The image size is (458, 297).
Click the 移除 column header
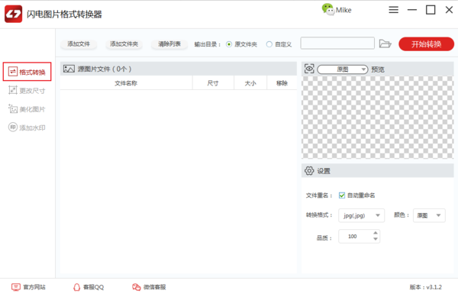[282, 83]
